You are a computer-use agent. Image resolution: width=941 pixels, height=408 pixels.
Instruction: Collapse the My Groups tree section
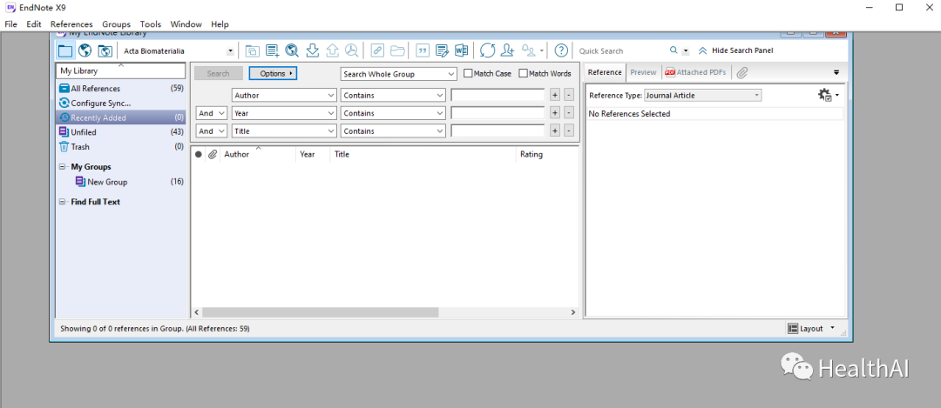63,167
